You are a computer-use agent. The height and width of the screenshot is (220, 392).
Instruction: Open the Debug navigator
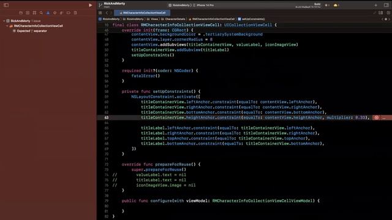point(61,13)
